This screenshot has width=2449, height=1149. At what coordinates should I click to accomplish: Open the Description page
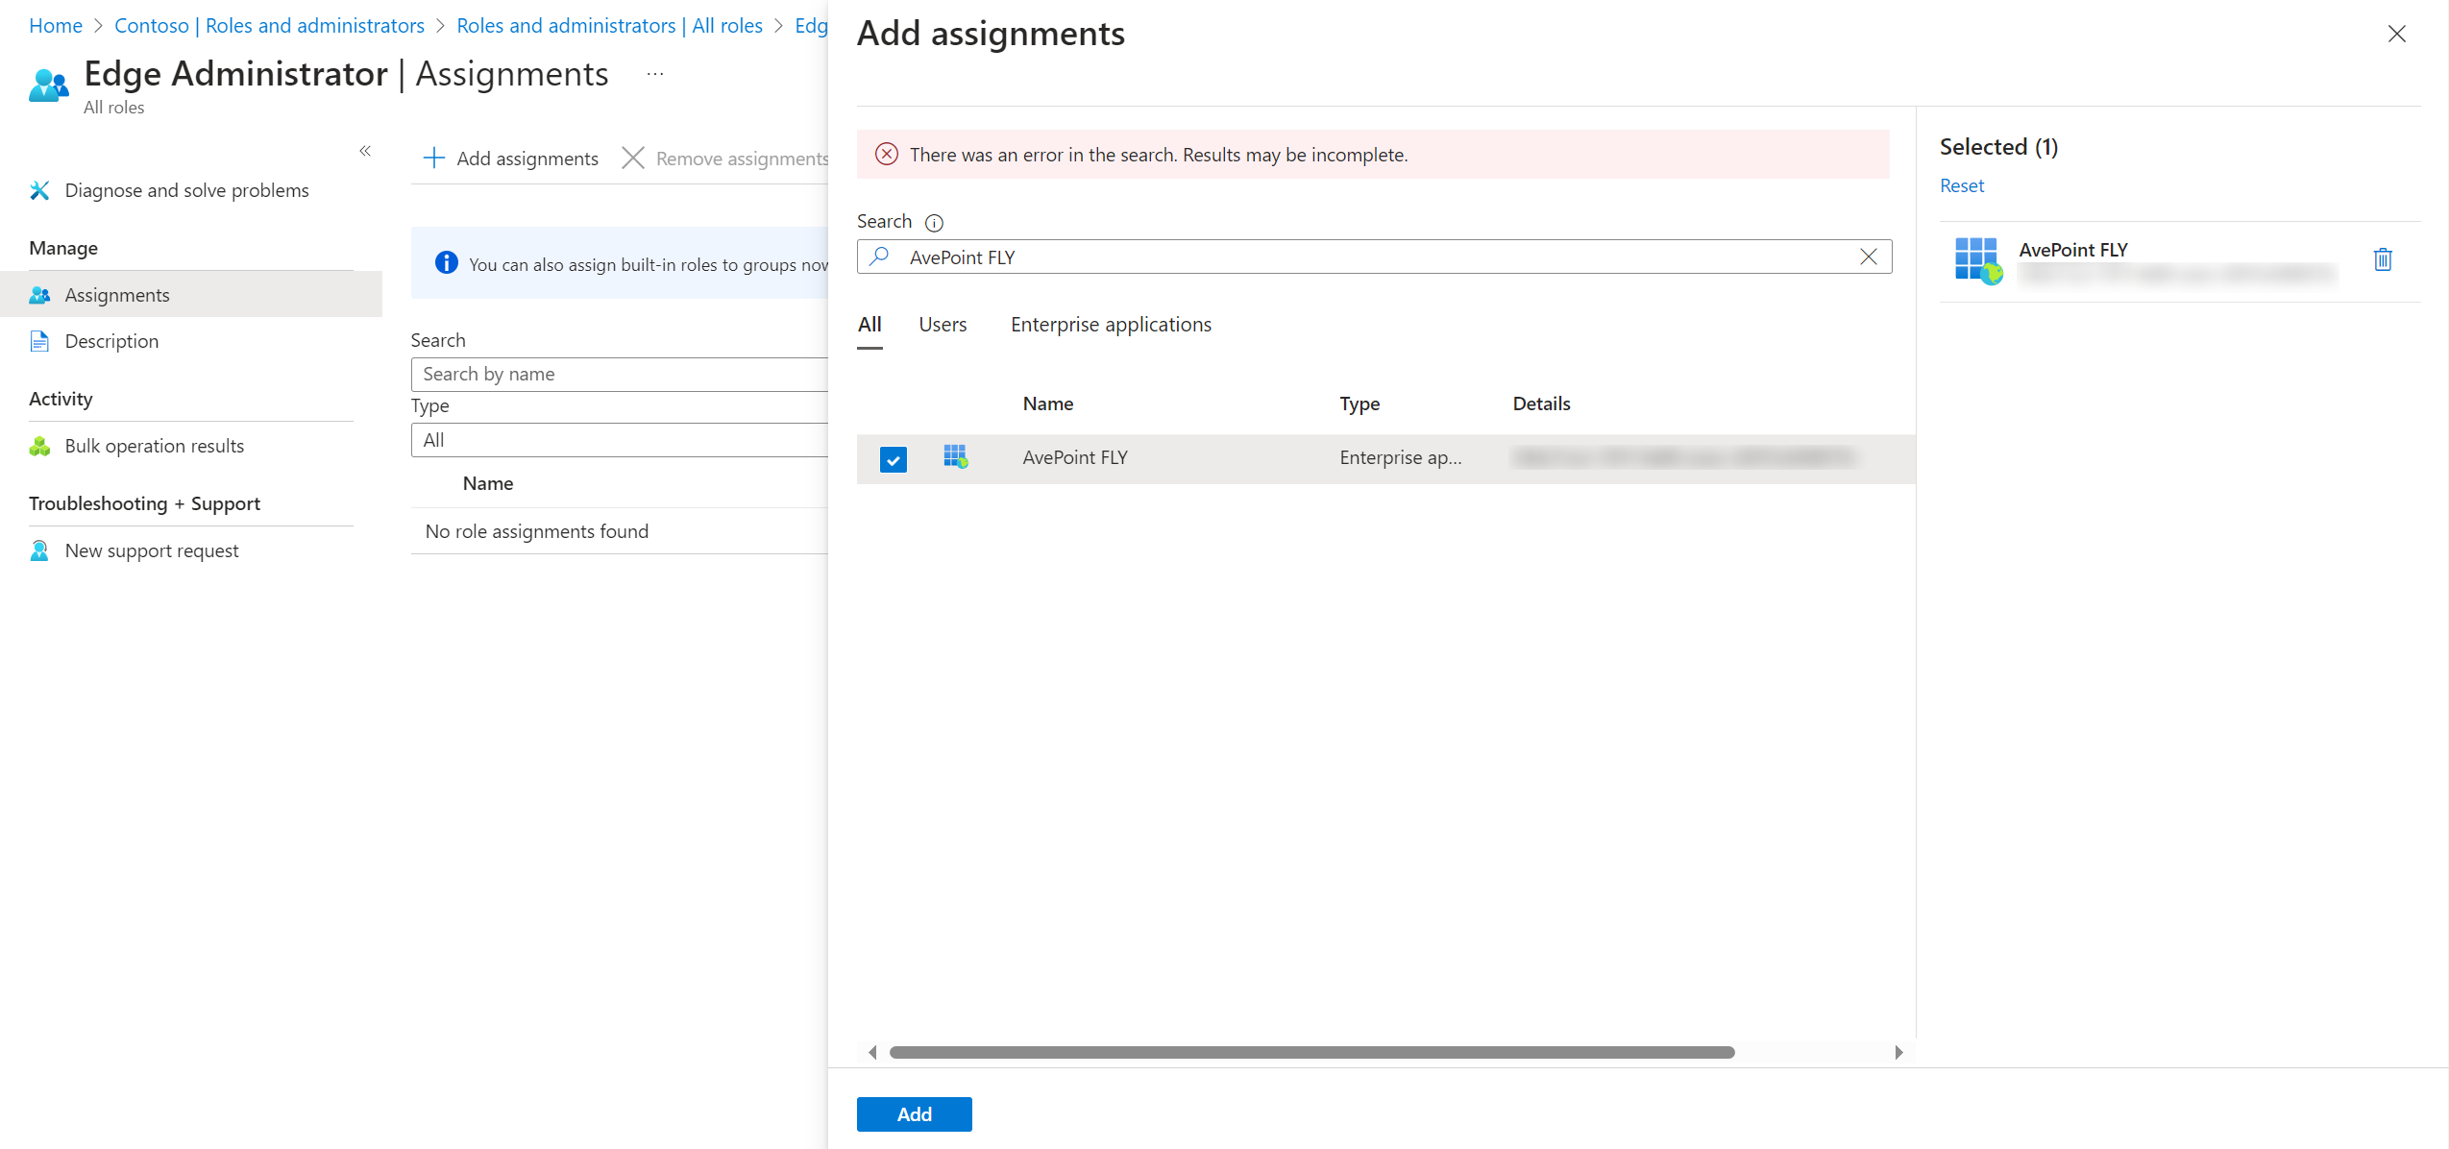click(111, 341)
